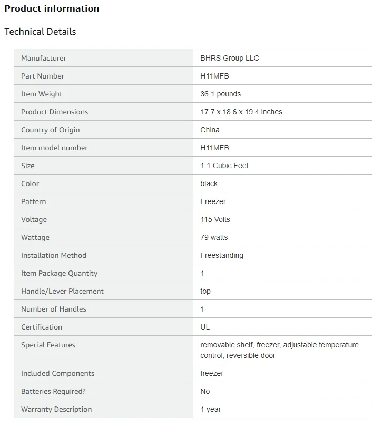Click the Certification value UL

pyautogui.click(x=205, y=327)
